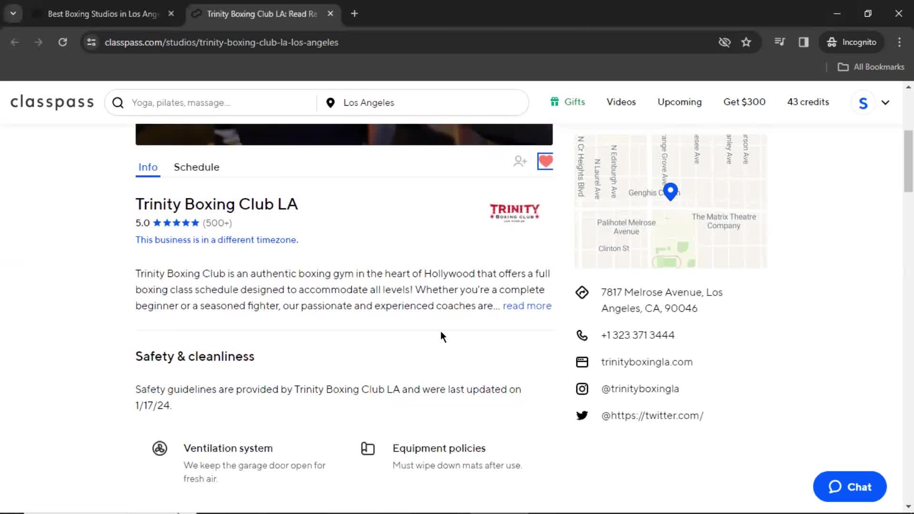Click the add friend/profile share icon
This screenshot has width=914, height=514.
click(x=520, y=161)
